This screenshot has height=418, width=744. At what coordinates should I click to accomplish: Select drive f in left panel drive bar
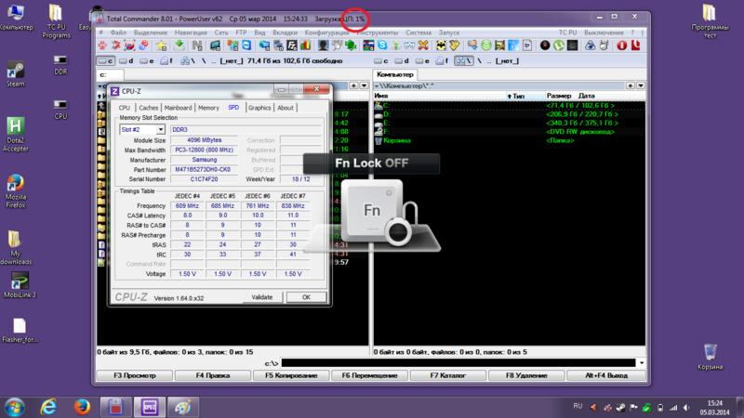(166, 61)
